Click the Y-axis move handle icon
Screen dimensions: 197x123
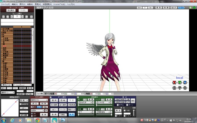tap(180, 88)
